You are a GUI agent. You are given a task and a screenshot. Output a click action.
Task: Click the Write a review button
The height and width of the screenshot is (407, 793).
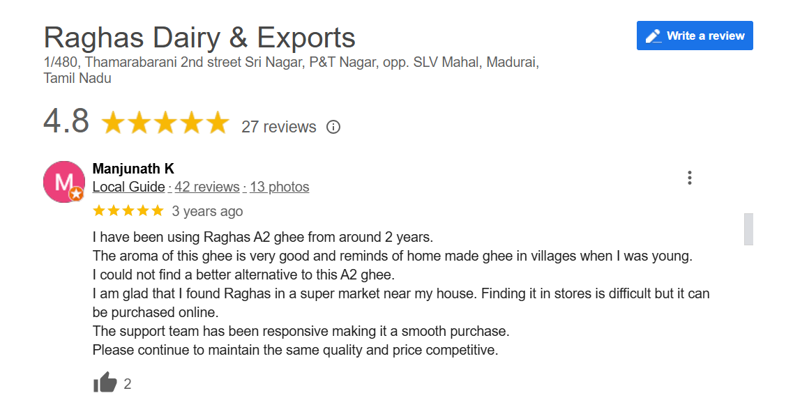tap(695, 36)
